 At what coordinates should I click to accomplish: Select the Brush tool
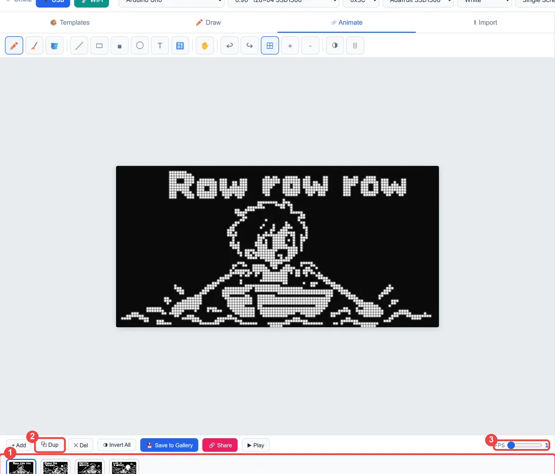(x=34, y=46)
